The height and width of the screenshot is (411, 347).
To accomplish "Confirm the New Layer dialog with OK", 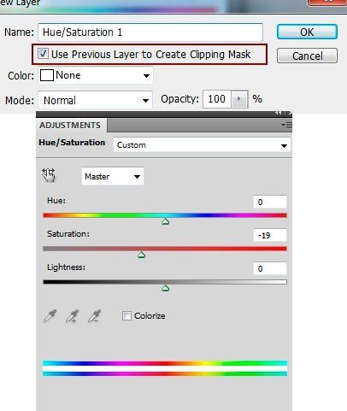I will click(x=307, y=32).
